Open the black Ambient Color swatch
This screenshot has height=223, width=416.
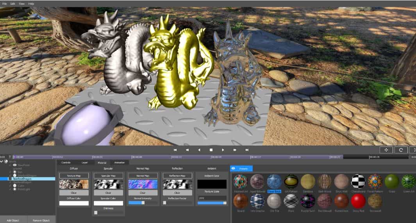click(212, 184)
